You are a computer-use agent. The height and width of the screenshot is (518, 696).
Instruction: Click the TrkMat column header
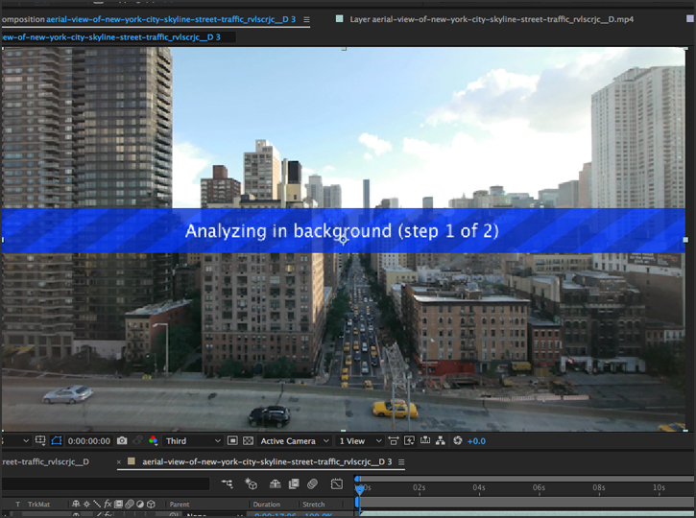[x=38, y=505]
